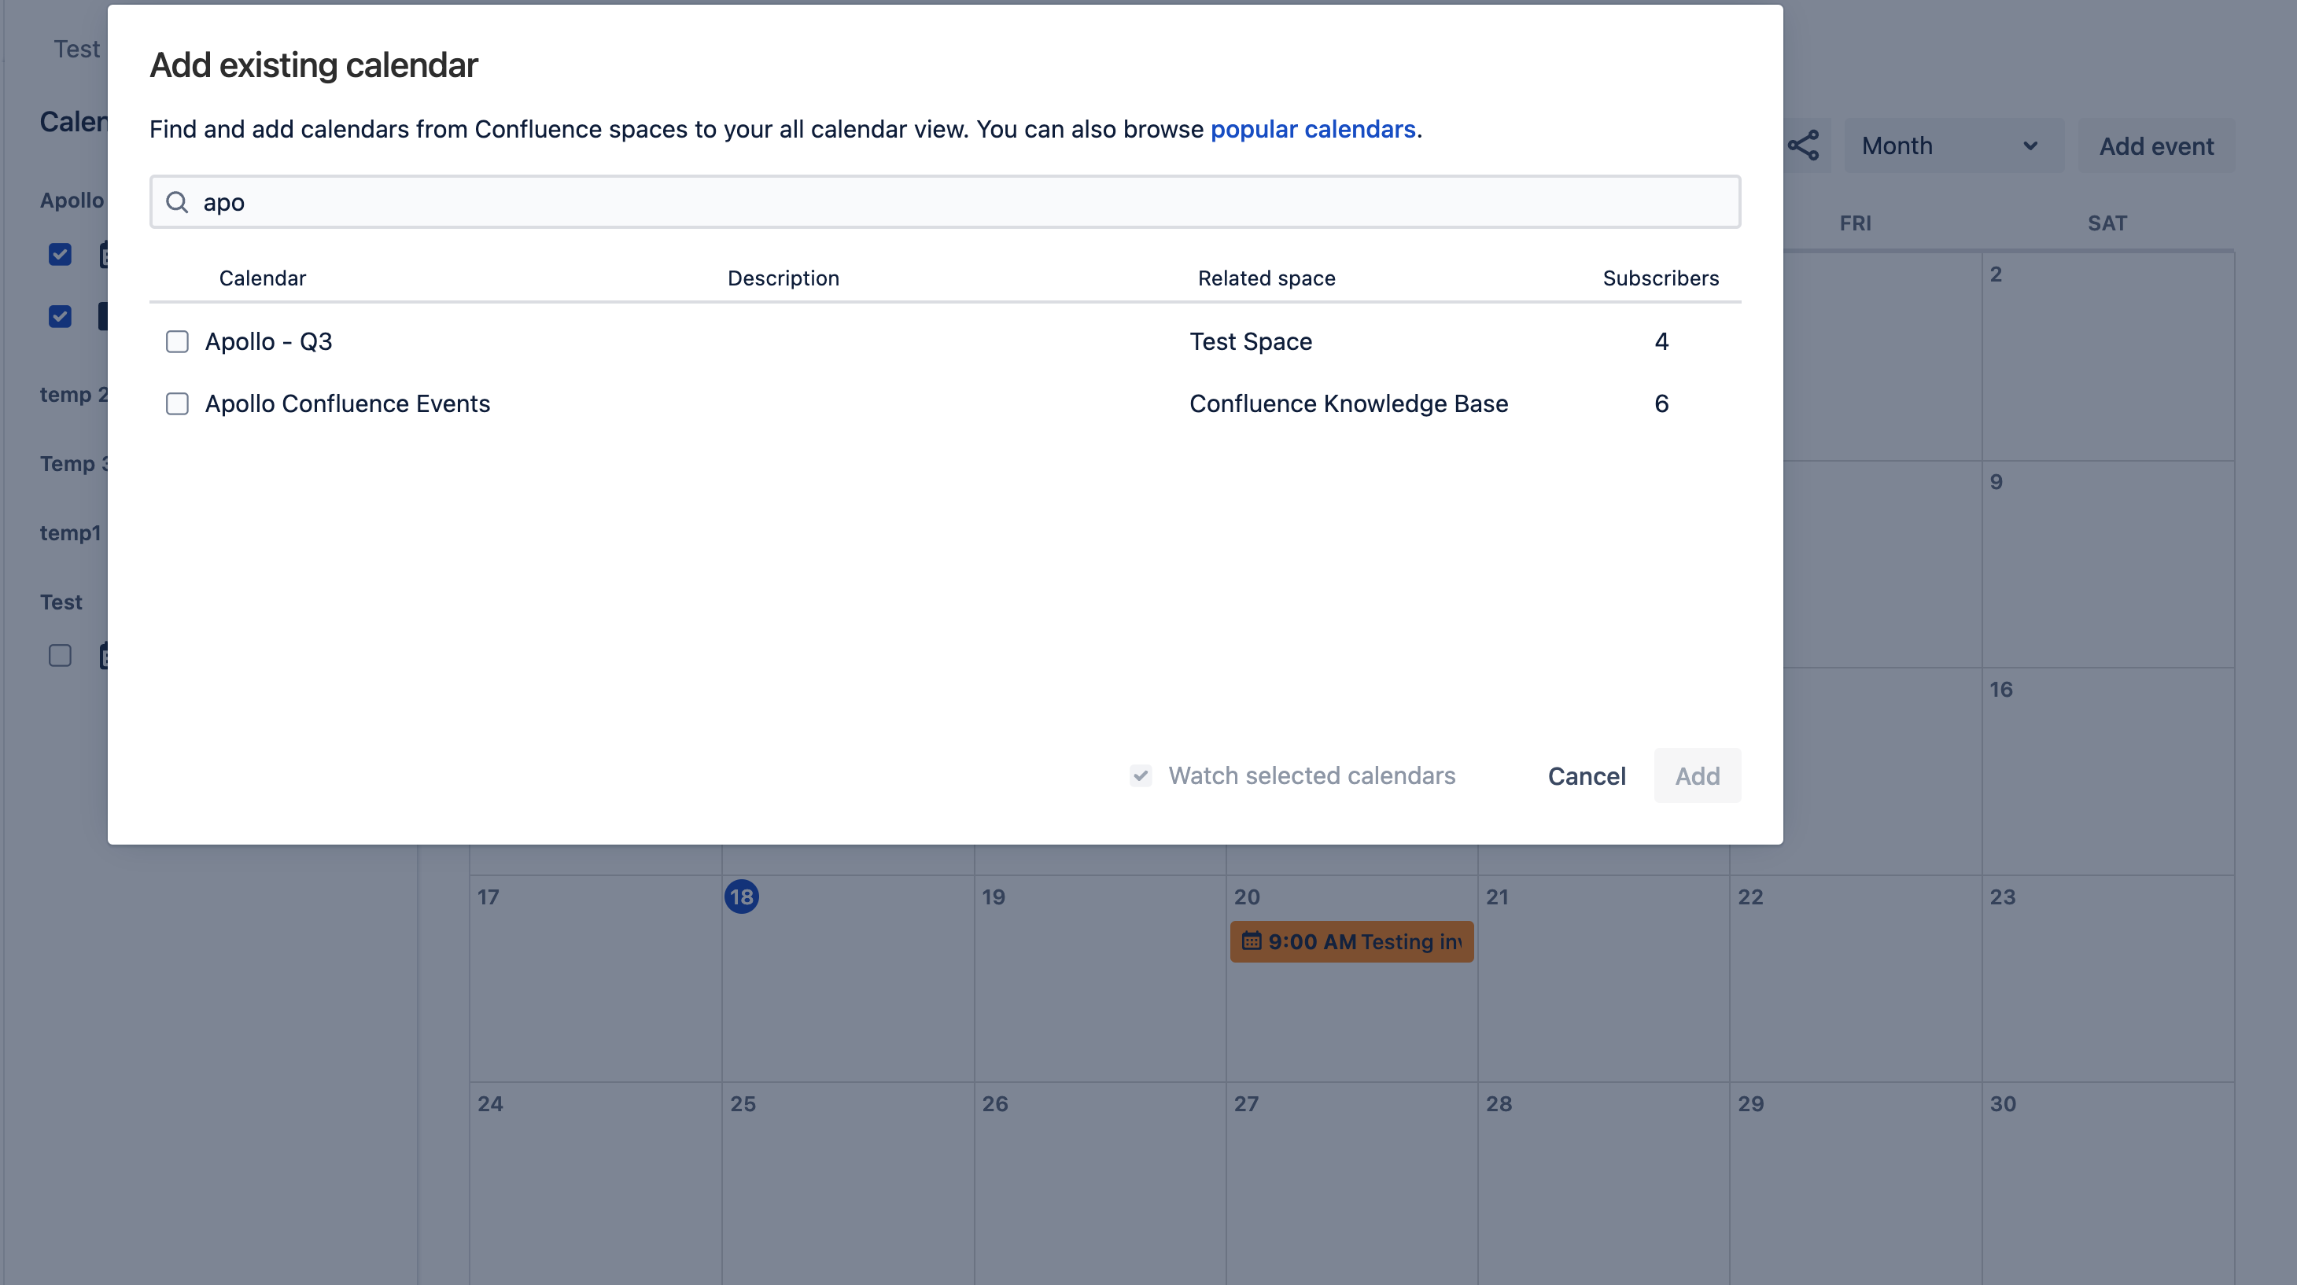Click the checkmark icon next to Watch calendars
The width and height of the screenshot is (2297, 1285).
tap(1141, 774)
